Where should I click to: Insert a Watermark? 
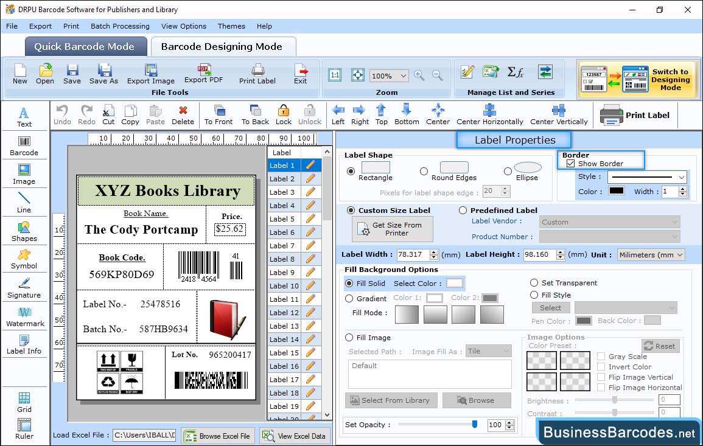point(25,317)
